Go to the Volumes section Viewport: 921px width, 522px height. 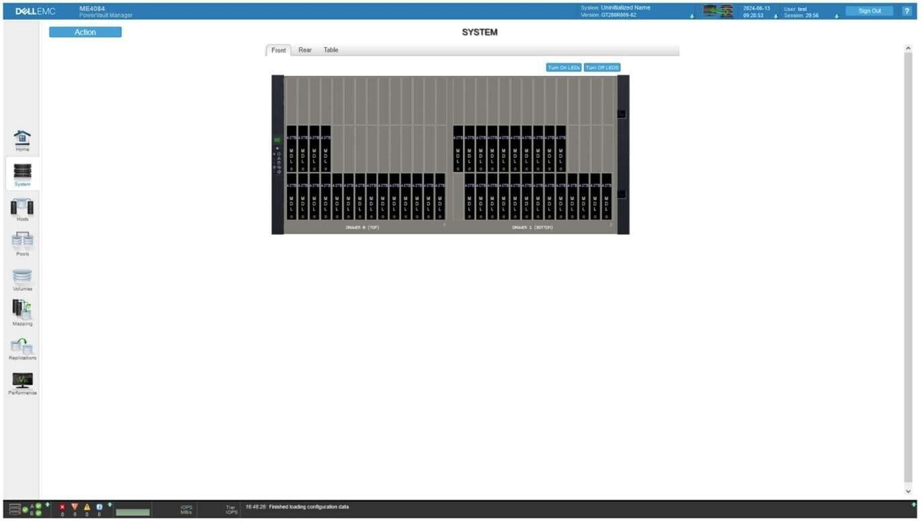point(22,278)
